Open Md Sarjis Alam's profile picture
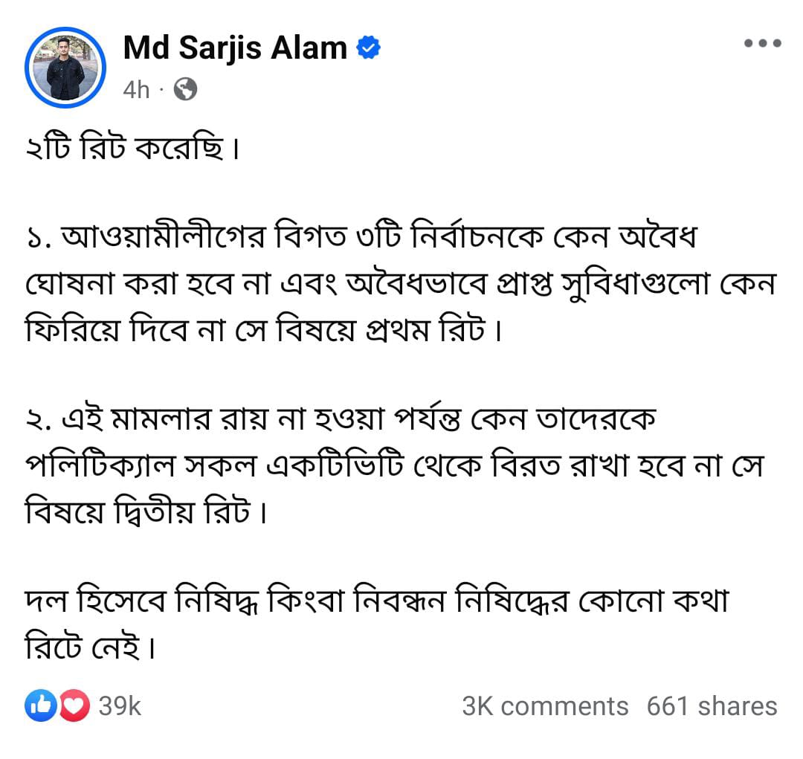The image size is (803, 759). point(65,68)
